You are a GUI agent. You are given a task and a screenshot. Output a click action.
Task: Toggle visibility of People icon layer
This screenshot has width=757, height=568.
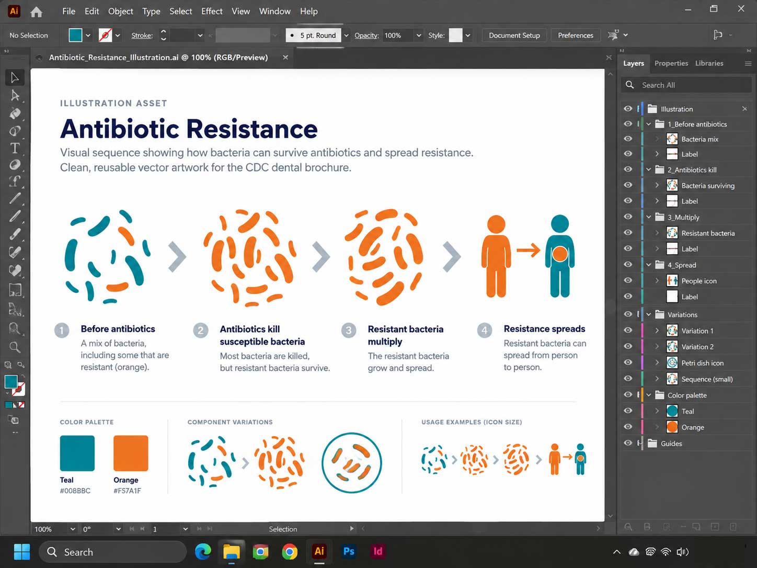pyautogui.click(x=628, y=280)
